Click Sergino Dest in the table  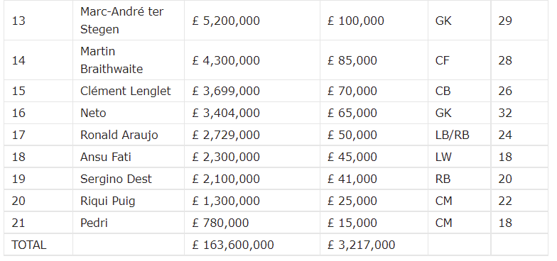[116, 179]
